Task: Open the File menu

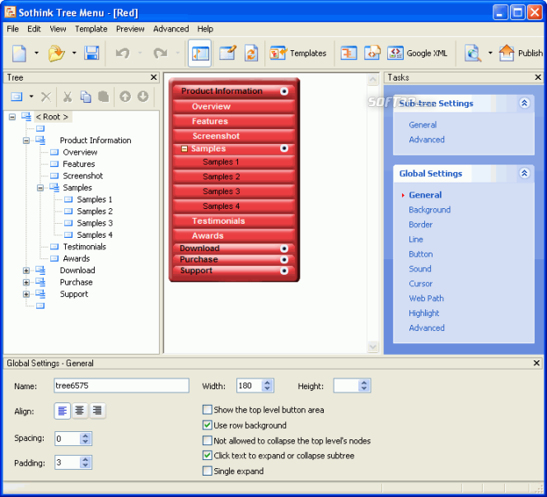Action: pyautogui.click(x=13, y=29)
